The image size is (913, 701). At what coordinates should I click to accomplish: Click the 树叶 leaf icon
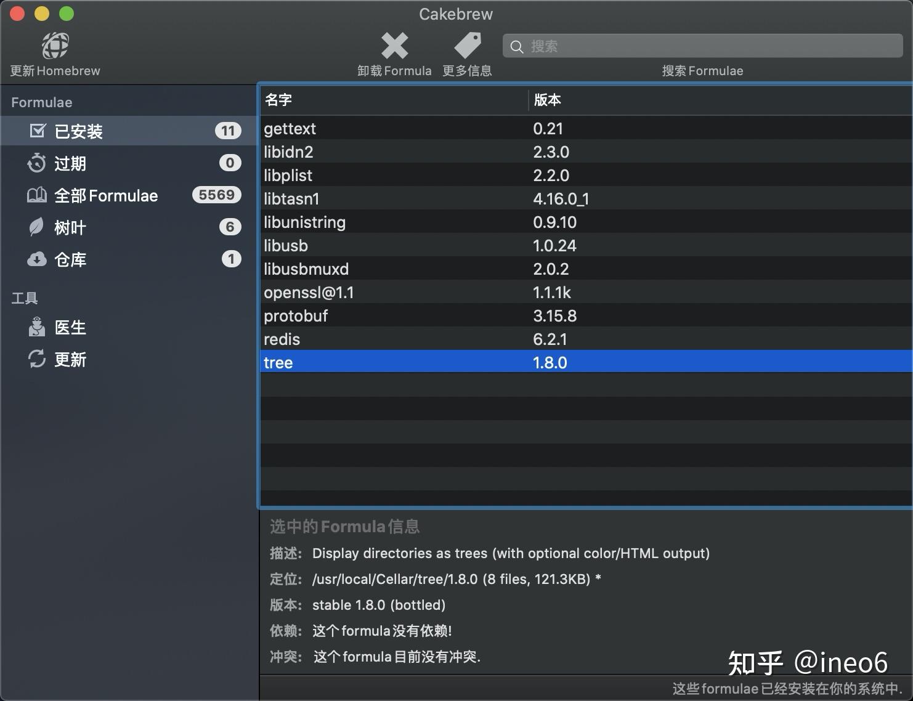point(37,227)
